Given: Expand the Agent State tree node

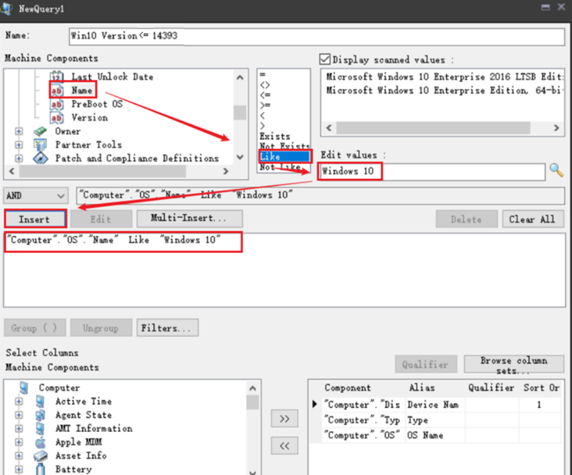Looking at the screenshot, I should pos(19,415).
